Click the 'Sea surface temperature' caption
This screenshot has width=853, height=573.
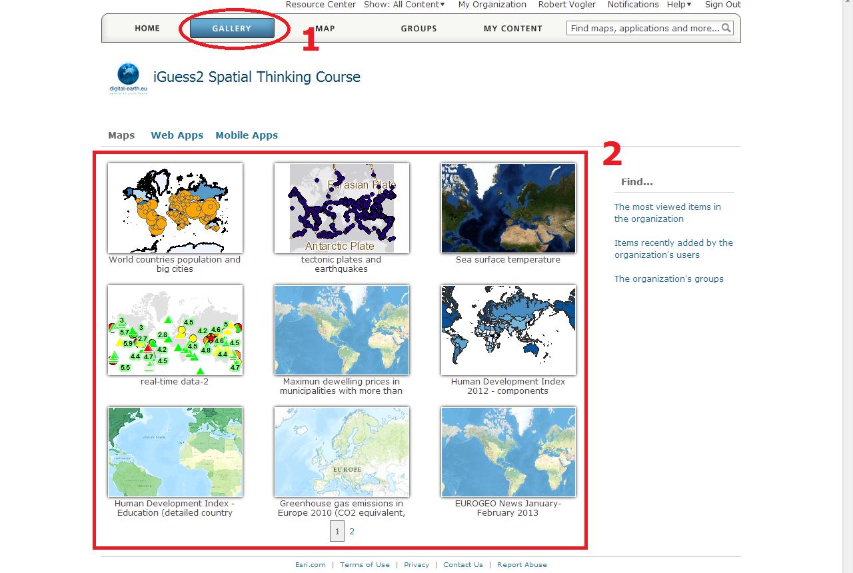pos(508,260)
